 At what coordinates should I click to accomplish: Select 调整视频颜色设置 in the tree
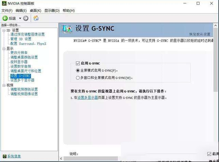tap(24, 89)
